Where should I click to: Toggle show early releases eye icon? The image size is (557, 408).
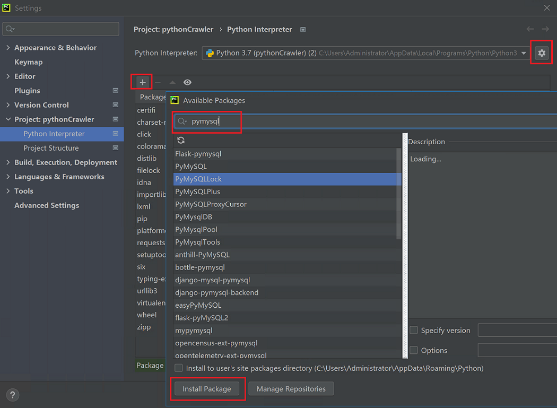click(x=187, y=82)
